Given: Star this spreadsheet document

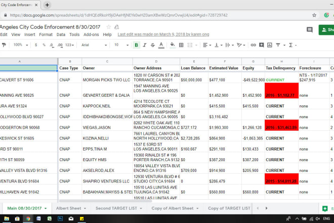Looking at the screenshot, I should [x=108, y=27].
